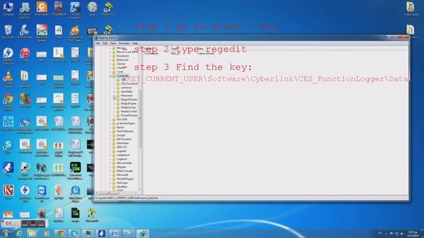
Task: Click the common key folder icon
Action: [x=118, y=88]
